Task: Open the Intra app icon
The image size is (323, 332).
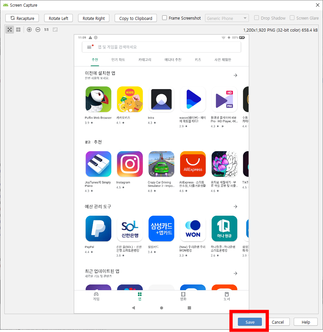Action: 161,99
